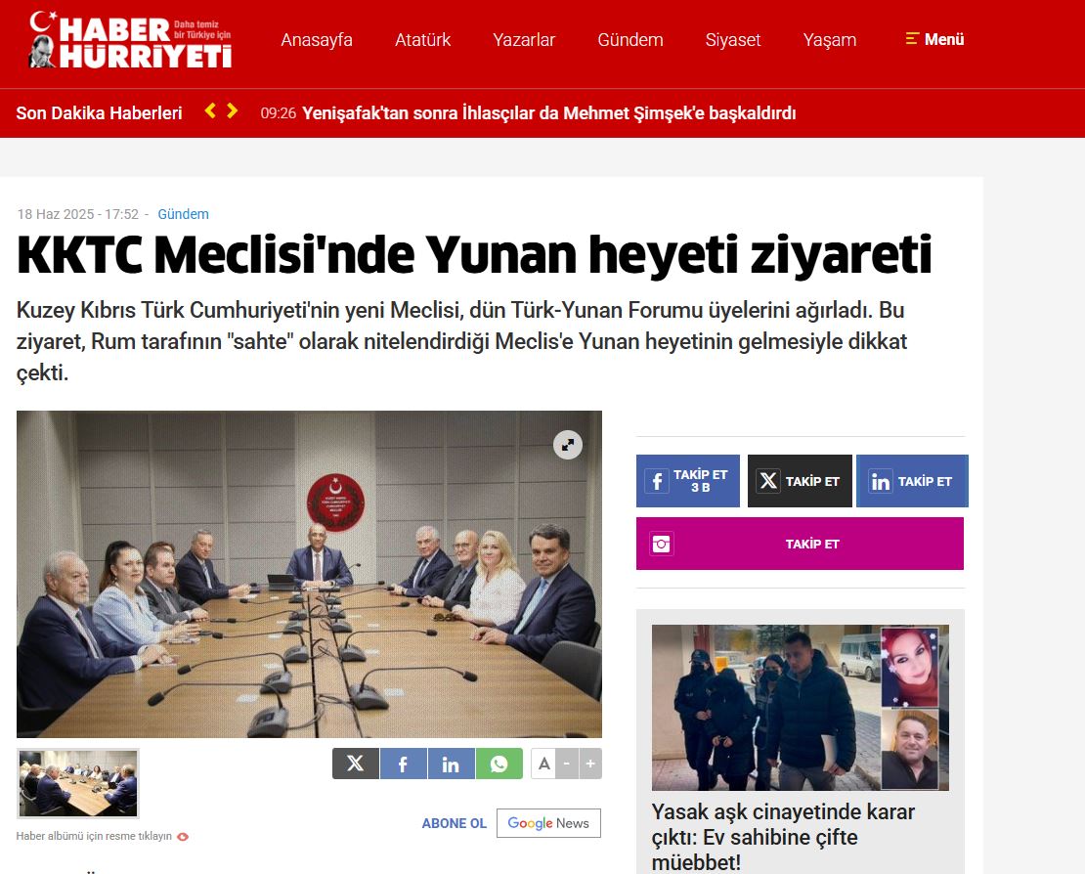Decrease article font size with minus
This screenshot has width=1085, height=874.
click(x=567, y=764)
